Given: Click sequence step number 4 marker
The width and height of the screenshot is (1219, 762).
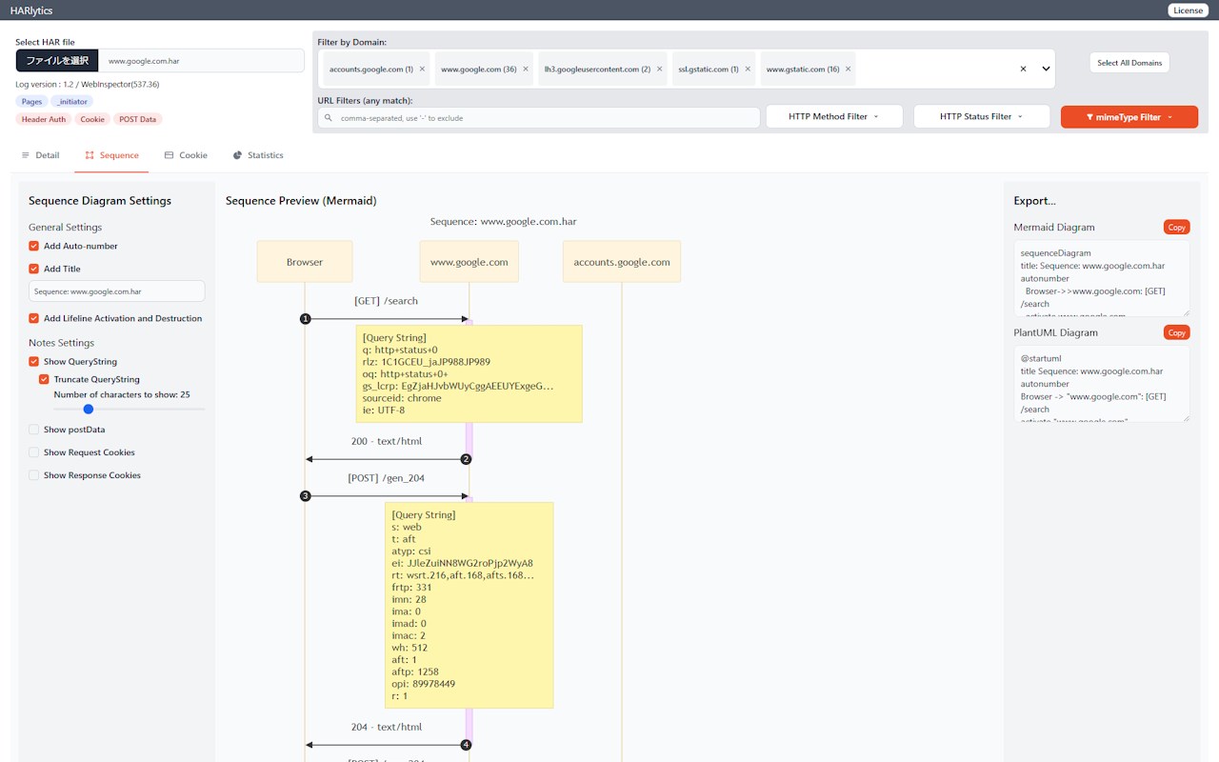Looking at the screenshot, I should pos(466,745).
